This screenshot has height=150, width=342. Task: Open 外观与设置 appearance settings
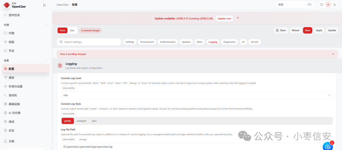[26, 86]
